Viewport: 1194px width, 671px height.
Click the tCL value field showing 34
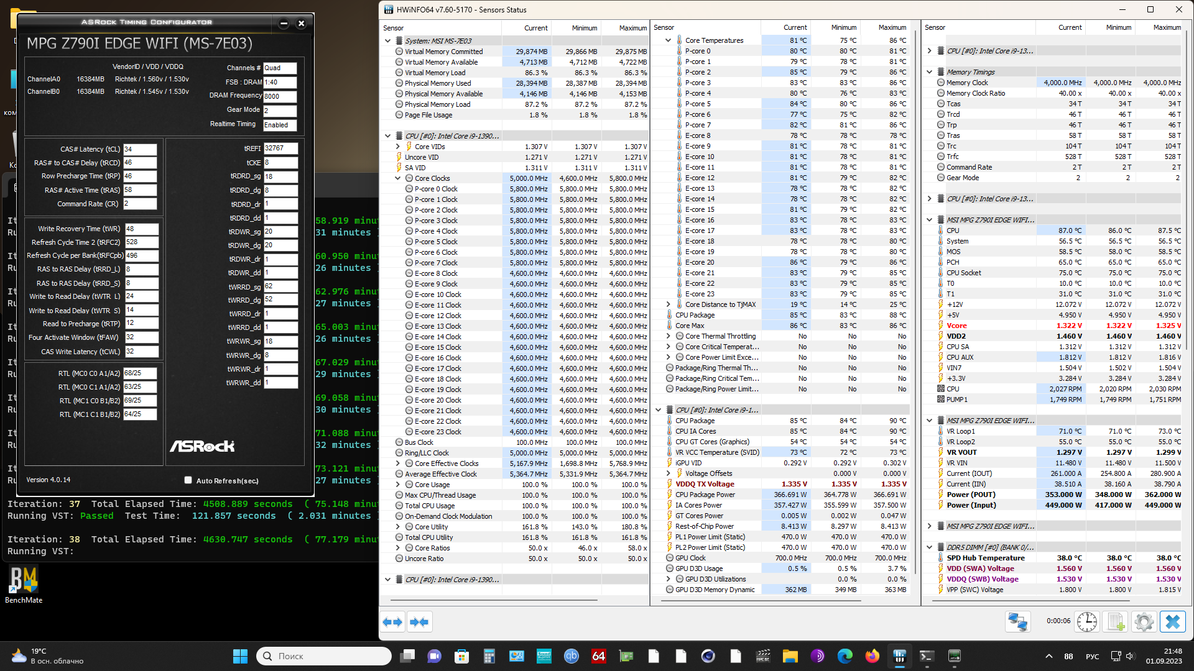(139, 149)
